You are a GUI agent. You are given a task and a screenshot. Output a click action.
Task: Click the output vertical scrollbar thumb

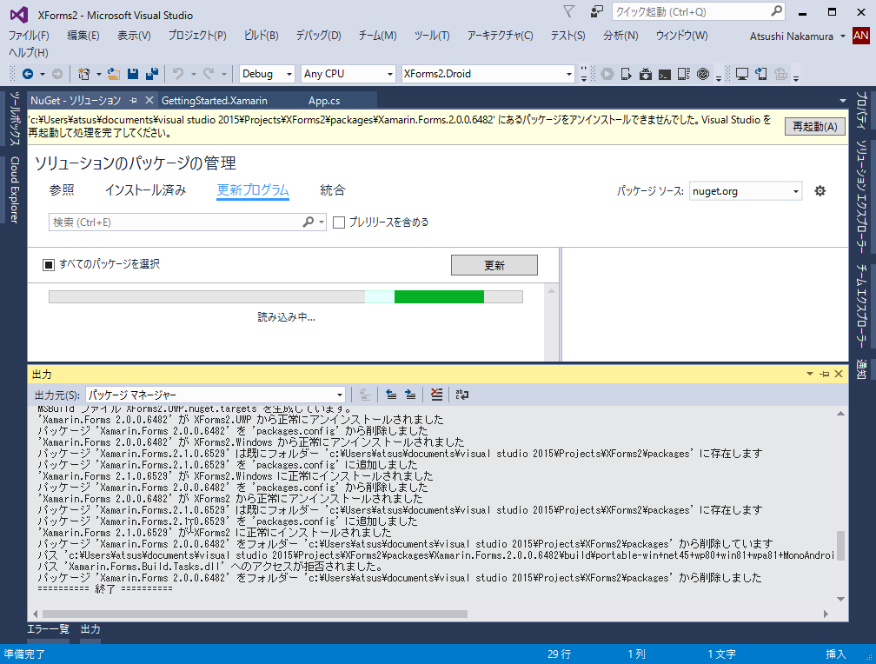point(840,546)
